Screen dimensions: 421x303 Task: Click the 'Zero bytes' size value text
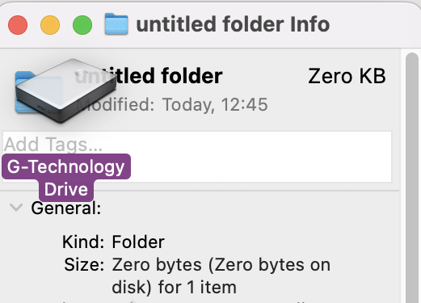(157, 264)
